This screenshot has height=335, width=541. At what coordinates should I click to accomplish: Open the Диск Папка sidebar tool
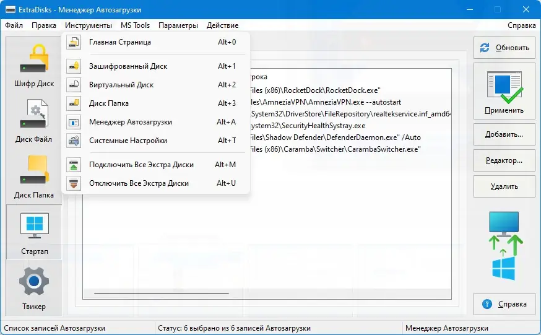34,177
